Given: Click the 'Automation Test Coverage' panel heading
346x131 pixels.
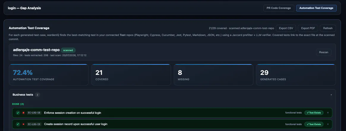Looking at the screenshot, I should click(x=29, y=28).
